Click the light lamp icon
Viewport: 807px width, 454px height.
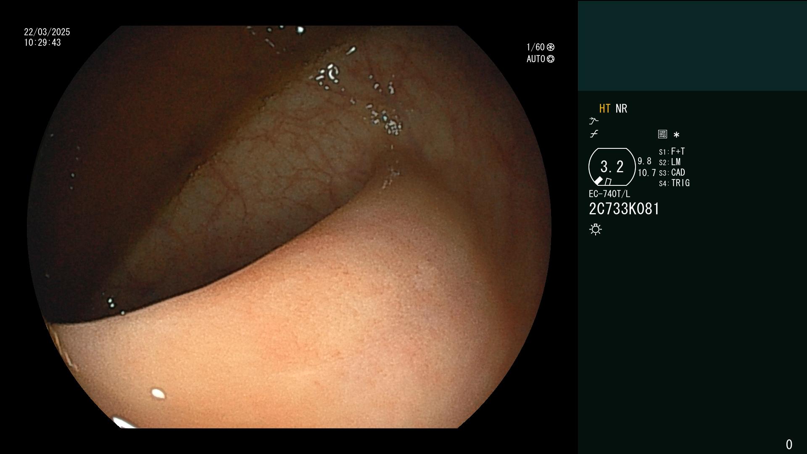click(596, 229)
